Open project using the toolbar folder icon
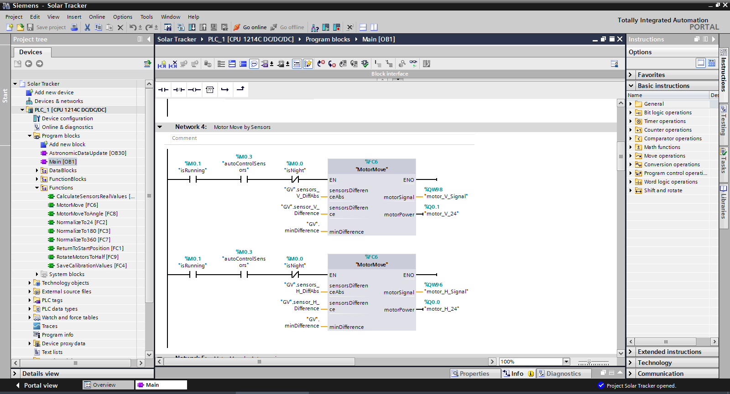Screen dimensions: 730x394 [20, 27]
